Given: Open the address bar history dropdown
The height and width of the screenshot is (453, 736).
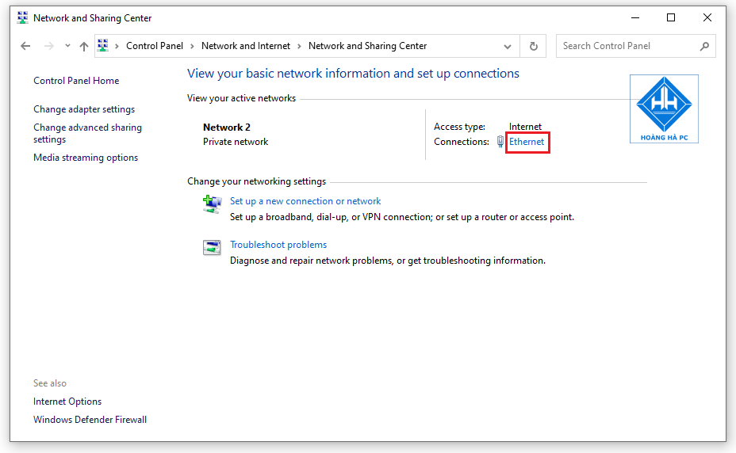Looking at the screenshot, I should click(x=508, y=47).
